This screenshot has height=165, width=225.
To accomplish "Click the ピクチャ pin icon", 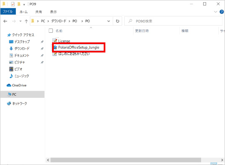I will 42,63.
